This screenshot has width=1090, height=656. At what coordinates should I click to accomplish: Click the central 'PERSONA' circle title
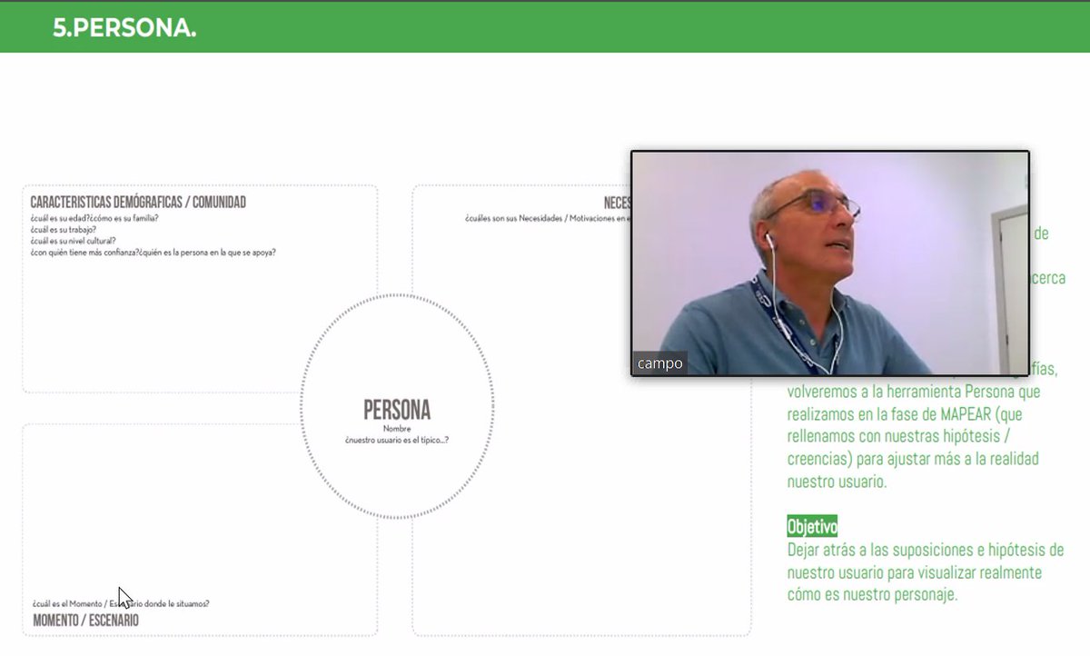tap(397, 410)
